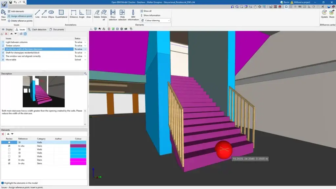This screenshot has width=336, height=189.
Task: Open status dropdown for Move table issue
Action: coord(85,60)
